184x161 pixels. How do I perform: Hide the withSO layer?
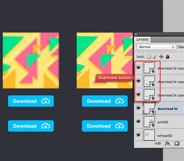(x=138, y=122)
